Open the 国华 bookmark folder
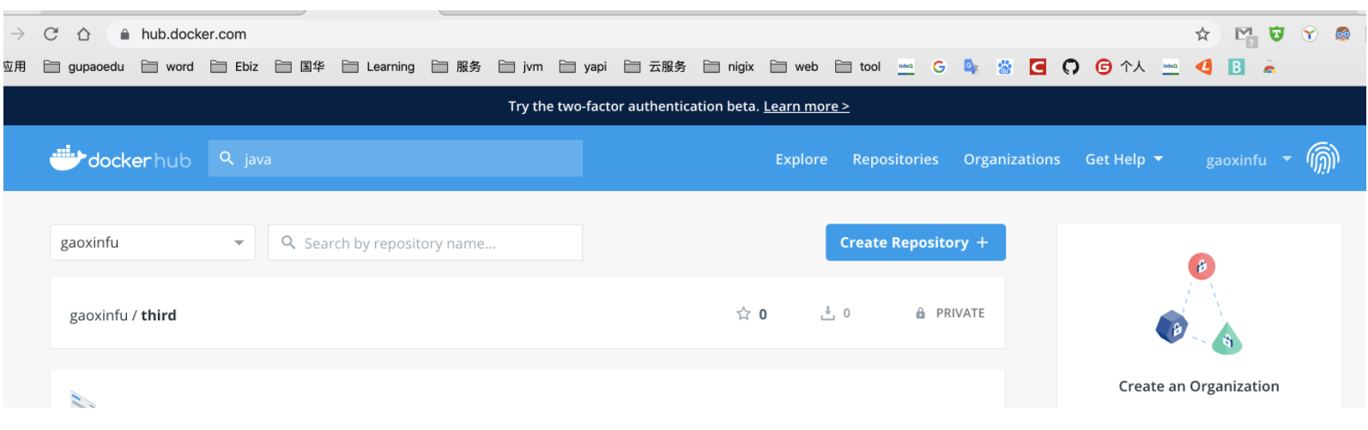 point(300,67)
